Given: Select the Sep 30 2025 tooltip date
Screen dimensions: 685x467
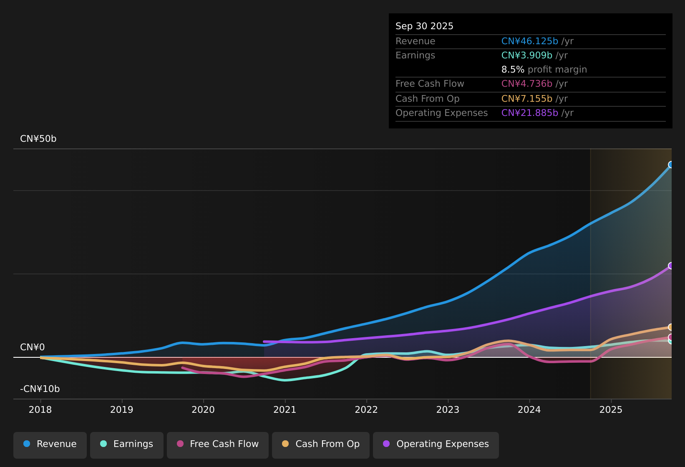Looking at the screenshot, I should [x=424, y=26].
